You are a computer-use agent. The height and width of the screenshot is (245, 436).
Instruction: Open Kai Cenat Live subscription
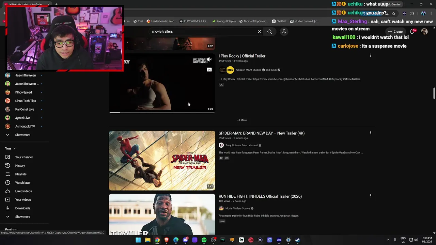point(25,110)
